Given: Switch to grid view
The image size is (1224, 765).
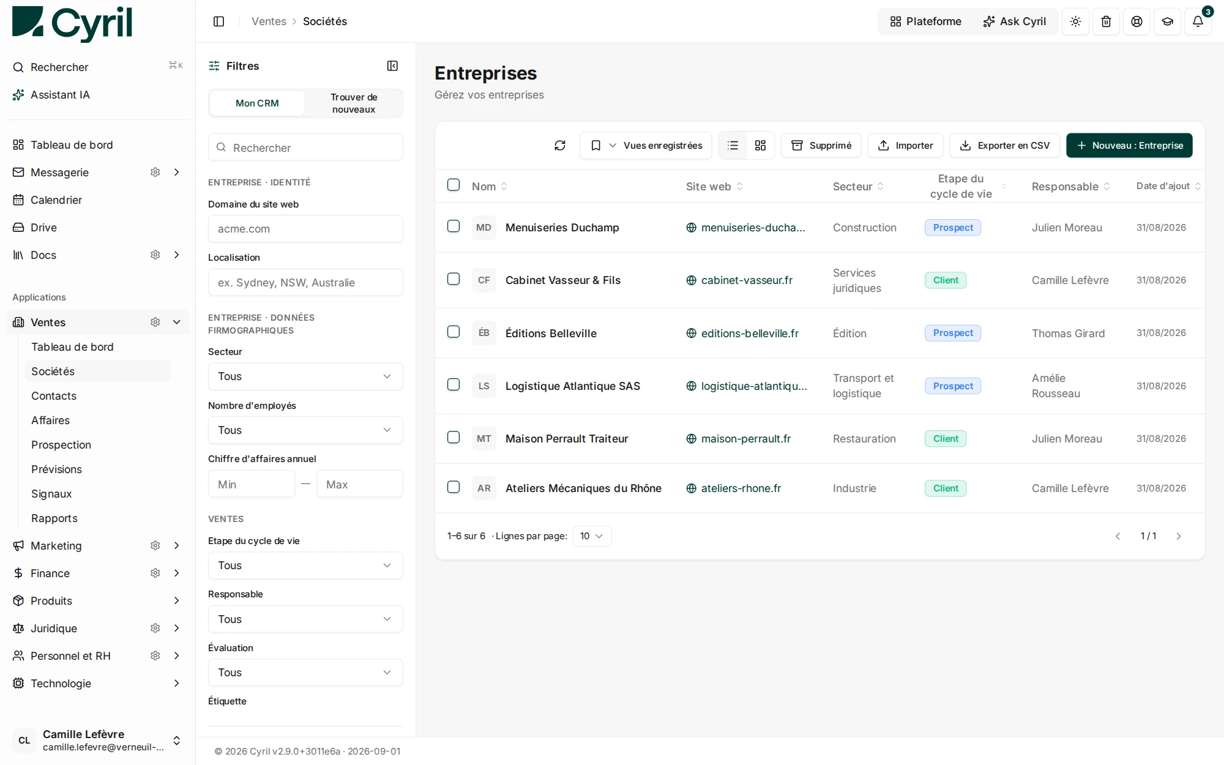Looking at the screenshot, I should click(x=760, y=146).
